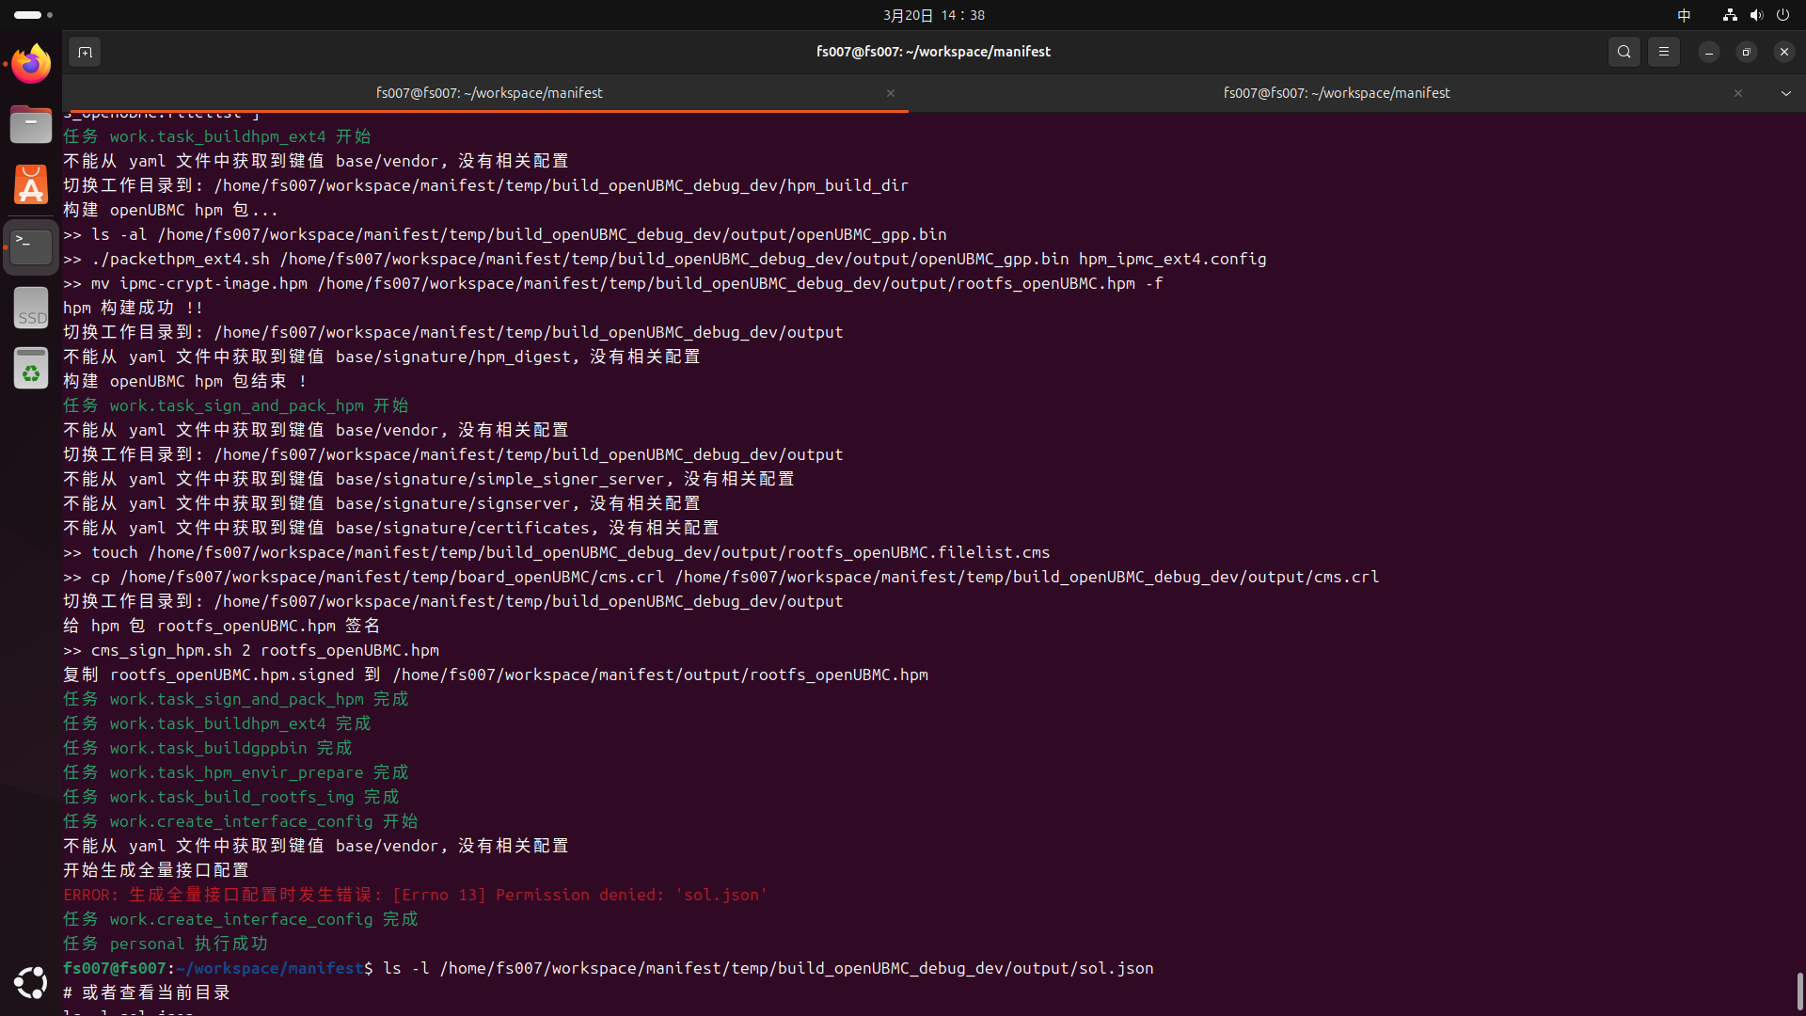Click '构建 openUBMC hpm 包结束' line
The height and width of the screenshot is (1016, 1806).
[x=185, y=381]
